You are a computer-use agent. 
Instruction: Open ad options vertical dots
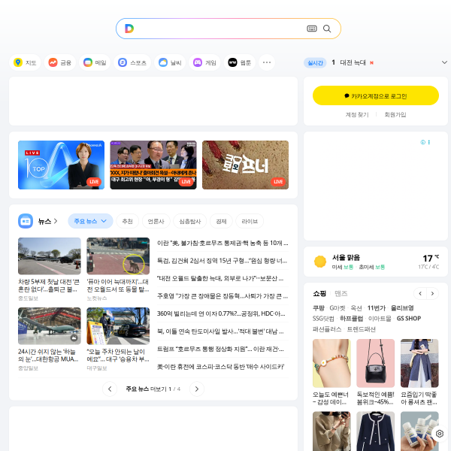point(429,142)
